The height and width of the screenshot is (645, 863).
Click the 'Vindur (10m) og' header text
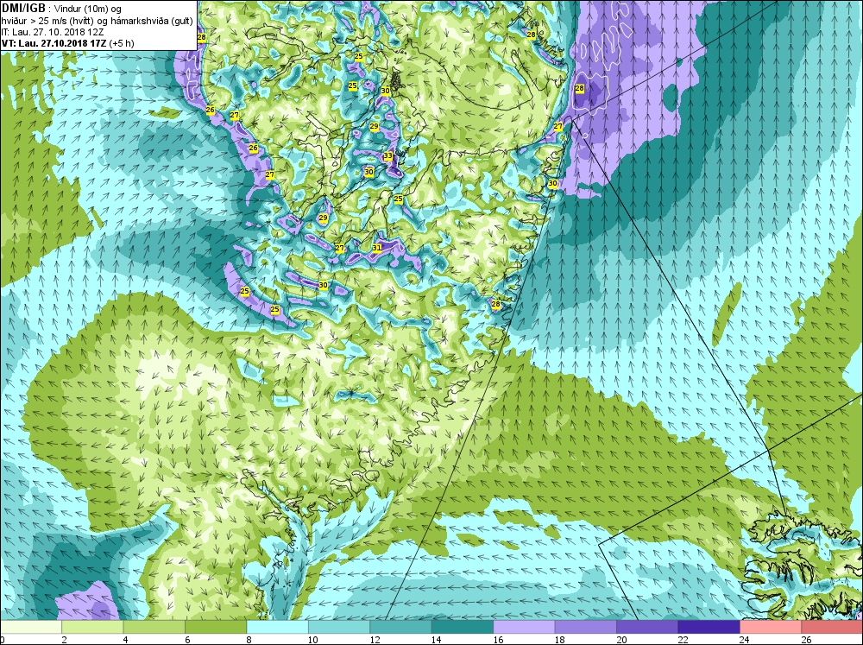88,9
